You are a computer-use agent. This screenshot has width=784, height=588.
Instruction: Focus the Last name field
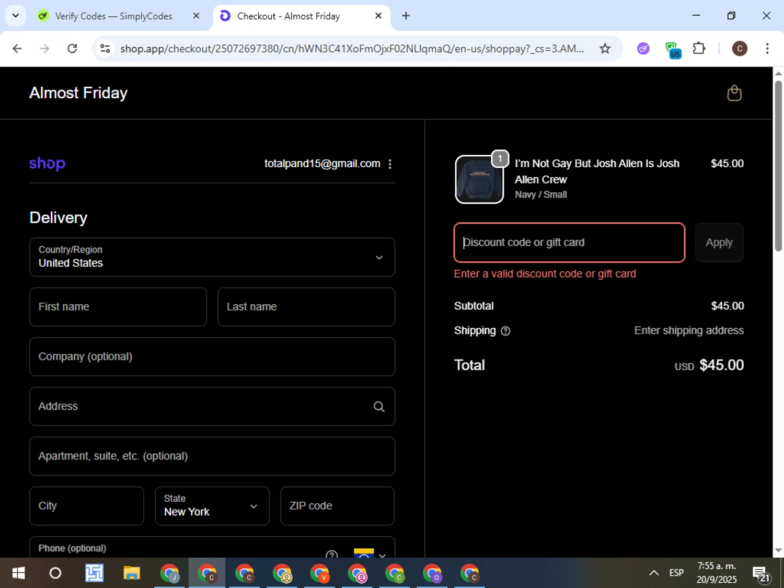pyautogui.click(x=306, y=307)
